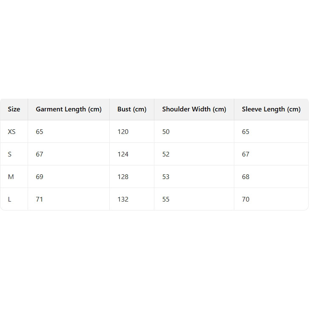Click the M garment length value 69
Screen dimensions: 310x310
click(40, 177)
